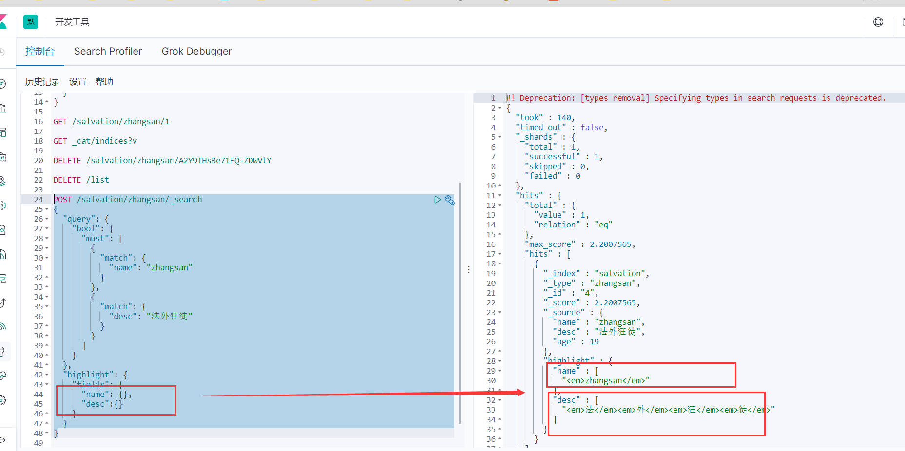Viewport: 905px width, 451px height.
Task: Click "age" : 19 in output
Action: [x=576, y=342]
